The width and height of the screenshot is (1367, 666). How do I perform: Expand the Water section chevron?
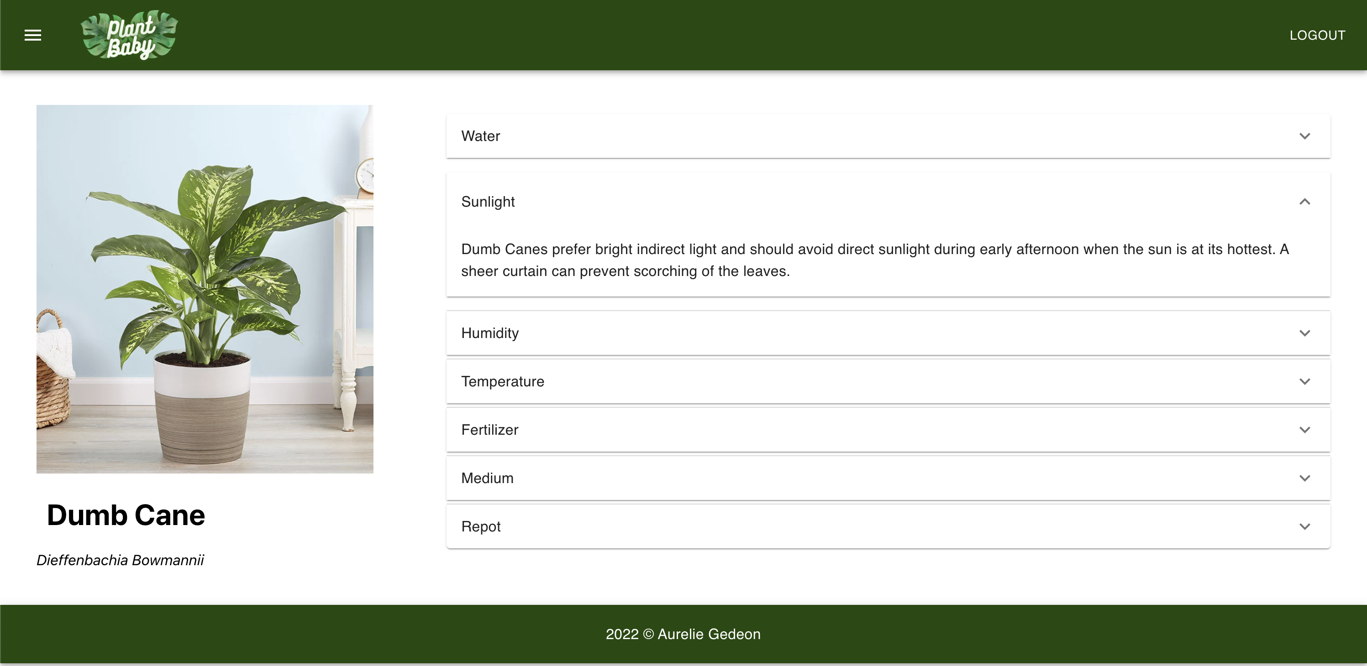click(1304, 136)
